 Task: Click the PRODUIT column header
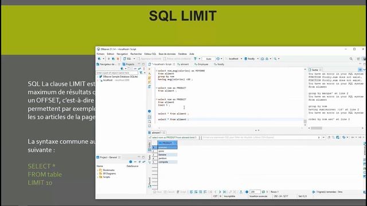click(x=167, y=143)
